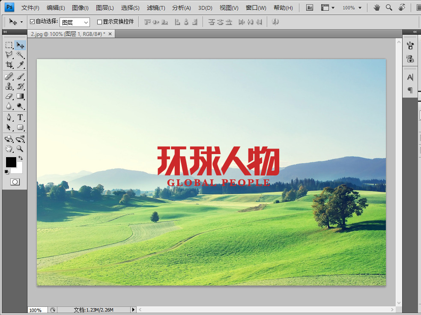The image size is (421, 315).
Task: Reset default foreground and background colors
Action: click(x=7, y=172)
